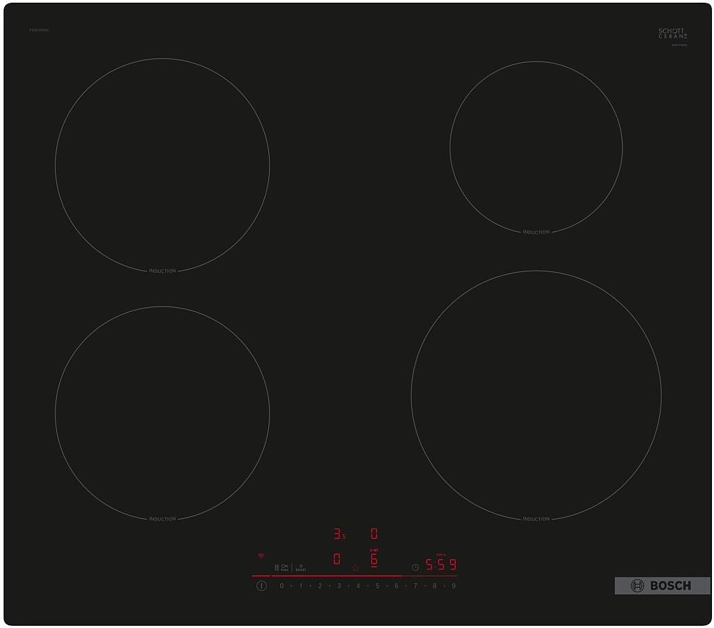Viewport: 714px width, 628px height.
Task: Touch the large front-right induction zone
Action: pos(536,395)
